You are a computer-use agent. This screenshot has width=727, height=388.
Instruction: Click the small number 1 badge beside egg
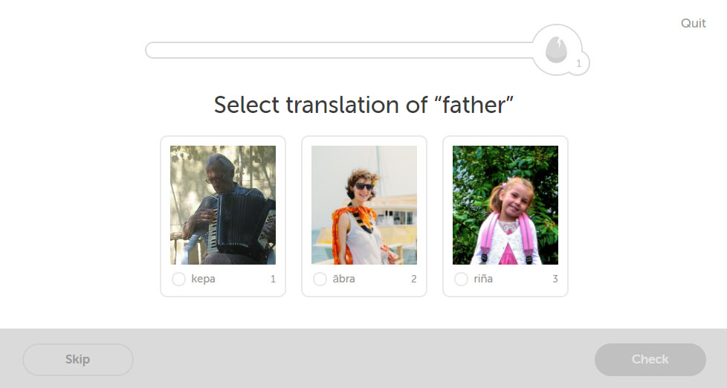(x=579, y=64)
